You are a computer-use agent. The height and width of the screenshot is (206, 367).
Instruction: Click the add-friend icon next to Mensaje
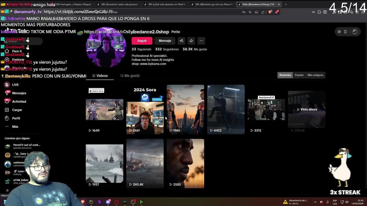(x=181, y=41)
